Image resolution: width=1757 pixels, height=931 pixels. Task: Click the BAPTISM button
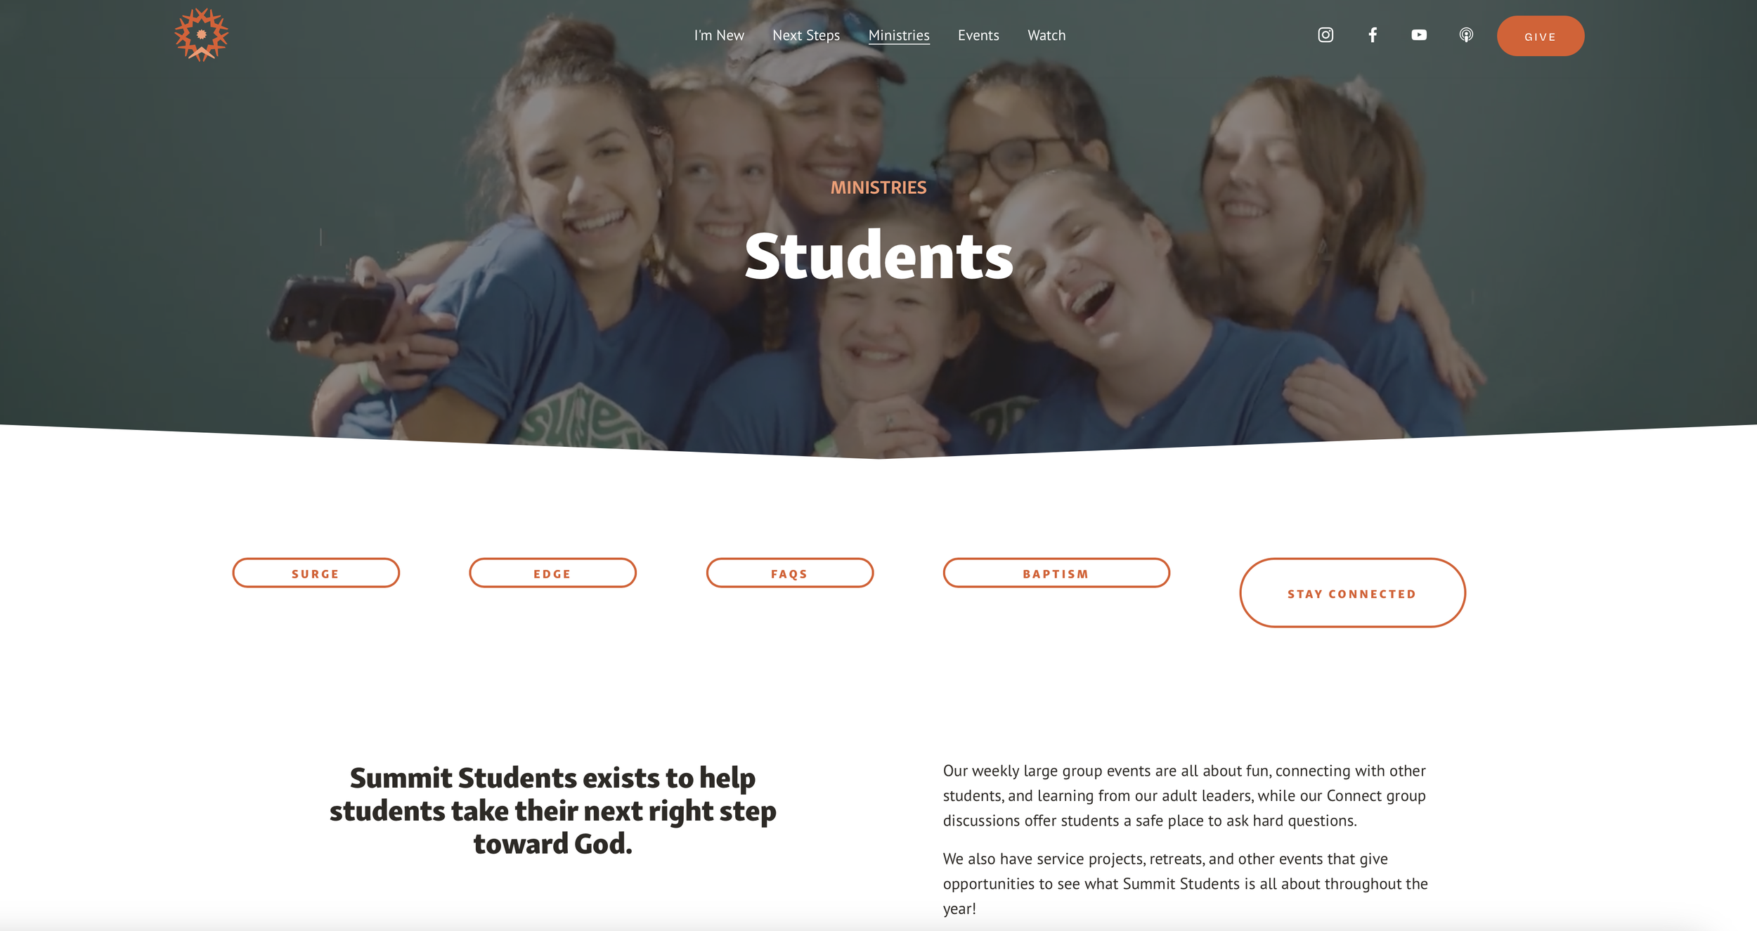tap(1056, 573)
